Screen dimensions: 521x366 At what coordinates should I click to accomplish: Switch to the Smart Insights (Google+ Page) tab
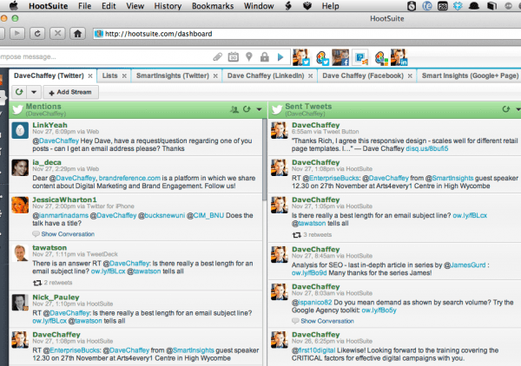470,75
